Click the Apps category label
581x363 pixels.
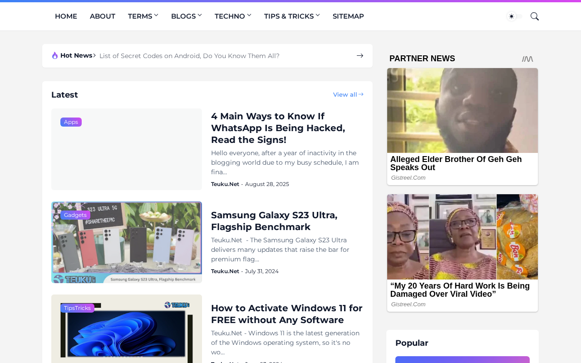tap(71, 122)
